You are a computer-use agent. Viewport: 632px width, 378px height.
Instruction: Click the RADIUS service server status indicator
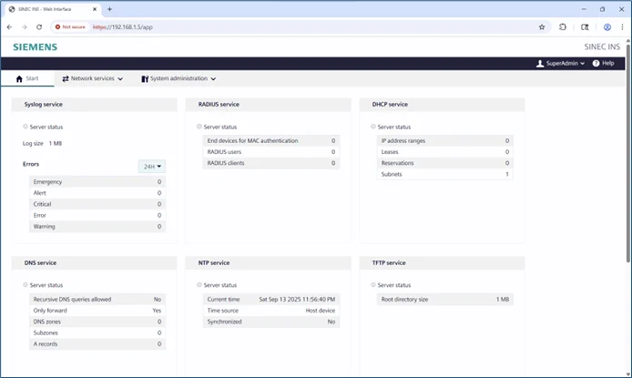pyautogui.click(x=199, y=127)
